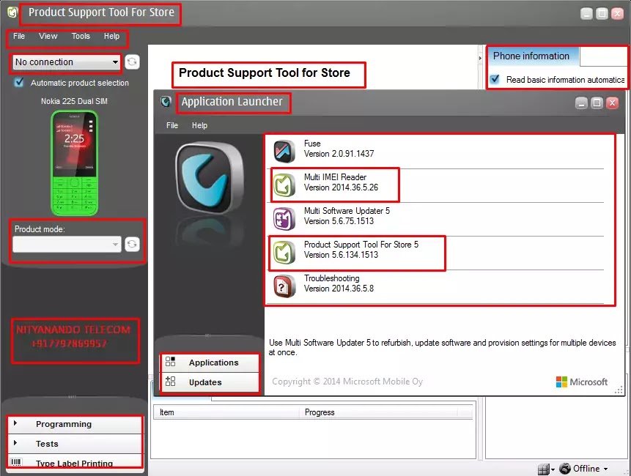
Task: Open File menu in main window
Action: 19,36
